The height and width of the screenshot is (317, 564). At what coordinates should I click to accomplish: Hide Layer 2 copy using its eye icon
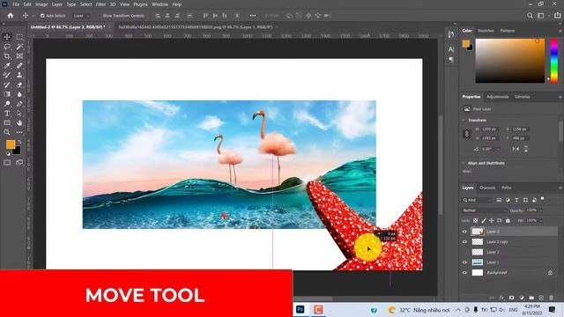(464, 242)
